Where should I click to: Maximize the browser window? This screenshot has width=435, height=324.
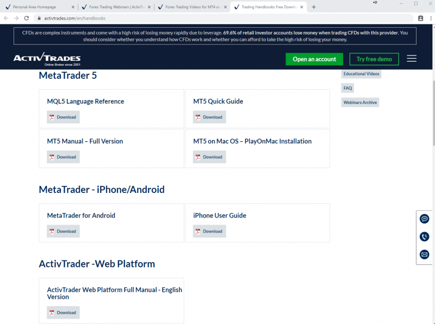pos(416,4)
